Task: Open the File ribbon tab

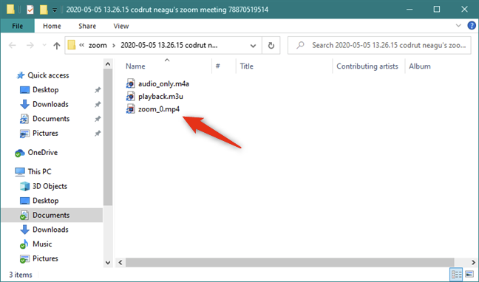Action: point(18,26)
